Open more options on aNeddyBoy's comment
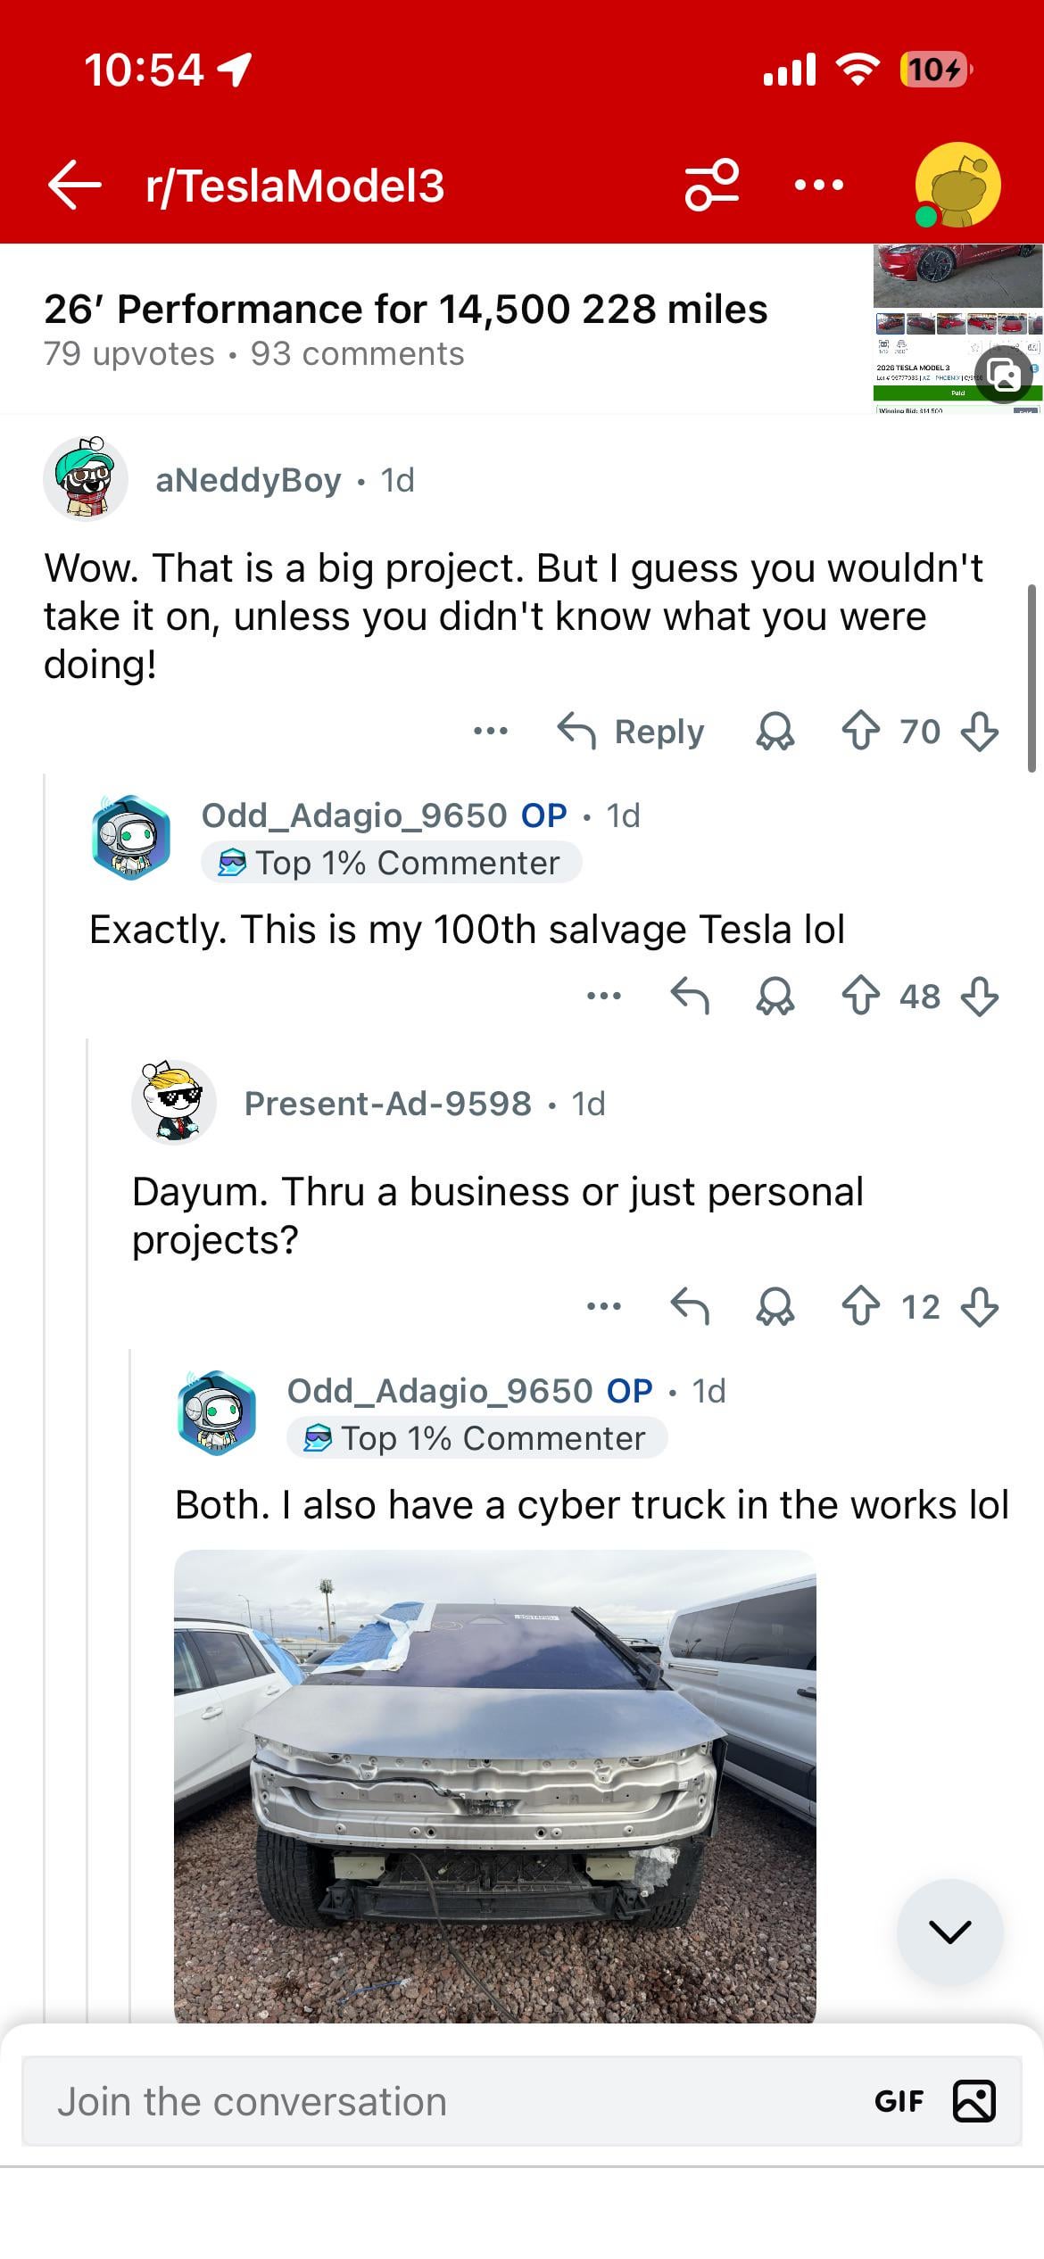The width and height of the screenshot is (1044, 2259). (x=491, y=732)
